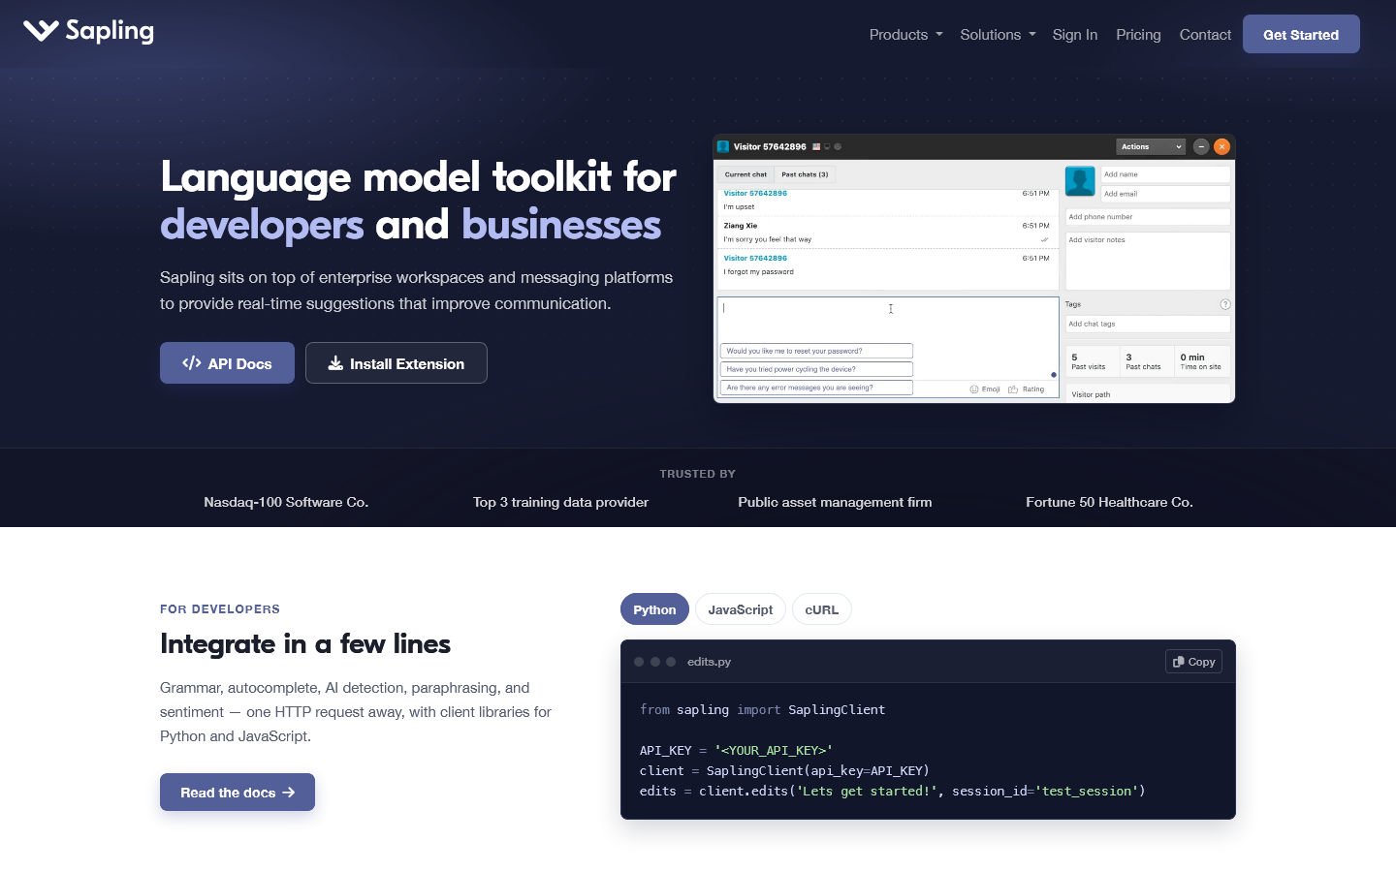Click the monitor device icon beside the flag

[x=827, y=146]
